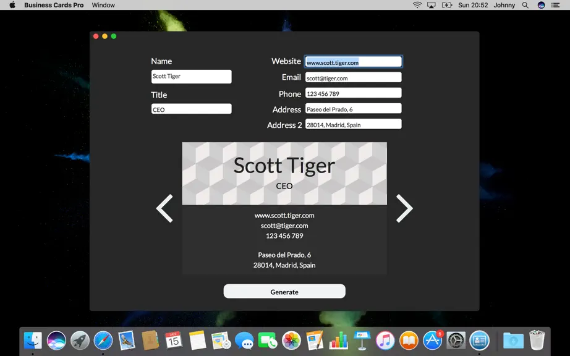Open System Preferences gear in dock

click(x=456, y=341)
